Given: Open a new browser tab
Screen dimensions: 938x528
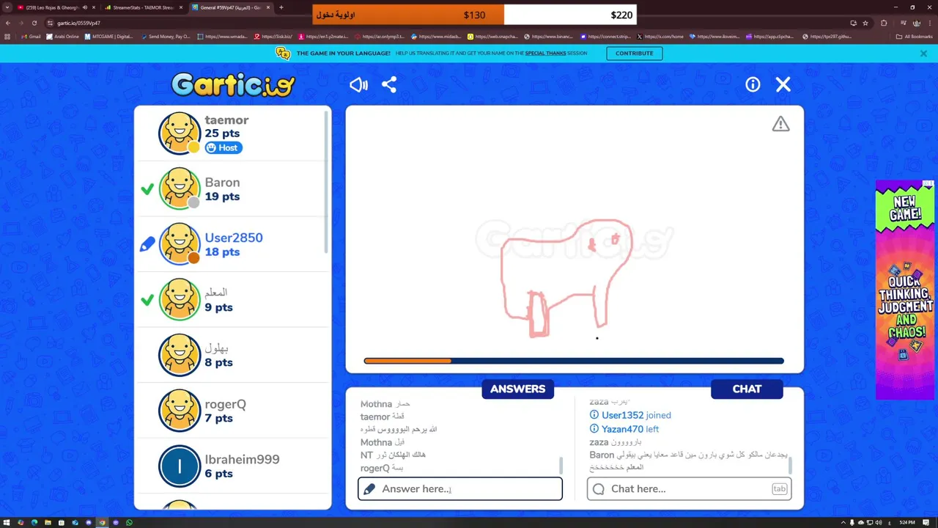Looking at the screenshot, I should click(x=281, y=7).
